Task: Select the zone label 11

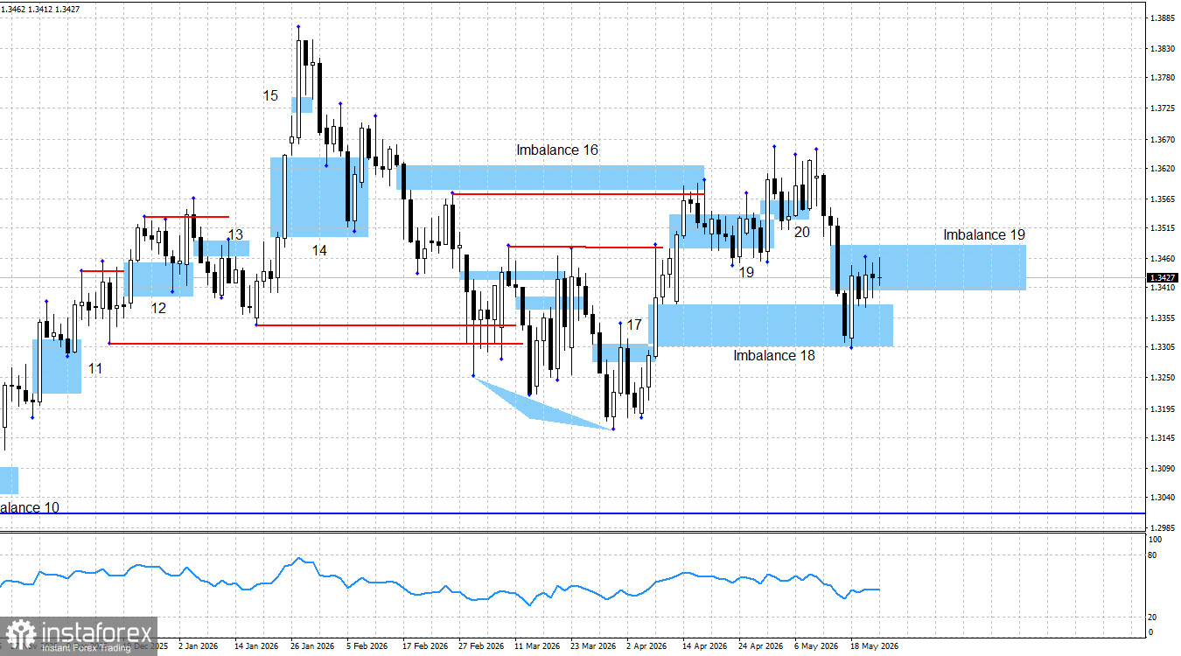Action: click(x=94, y=369)
